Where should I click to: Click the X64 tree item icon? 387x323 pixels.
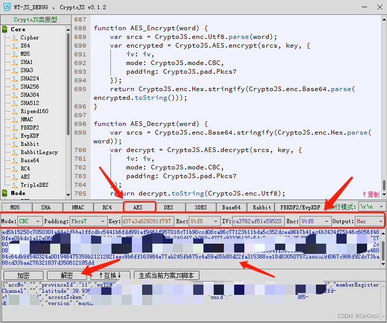[x=15, y=46]
